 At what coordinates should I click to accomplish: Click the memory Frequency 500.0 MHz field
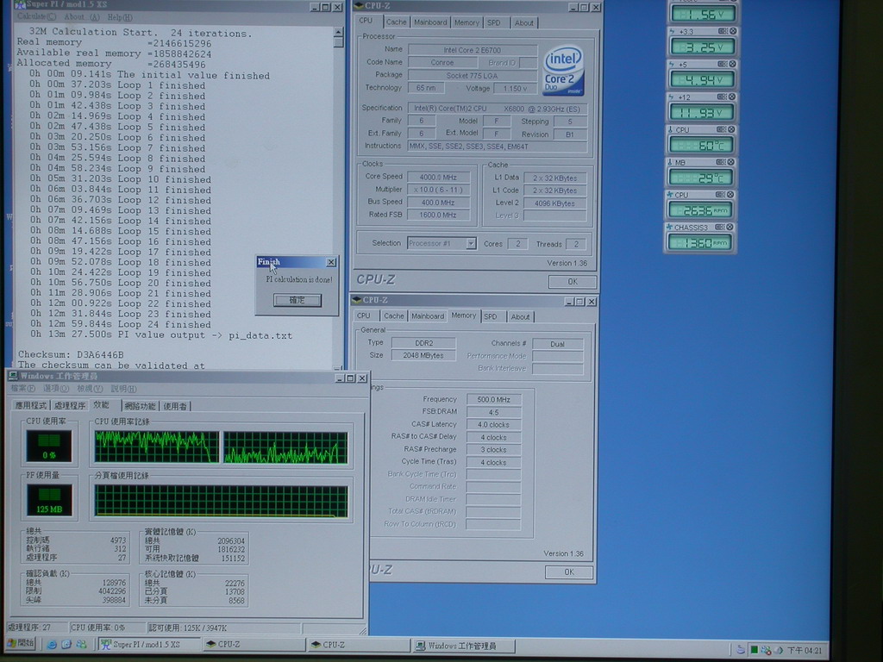pyautogui.click(x=493, y=399)
